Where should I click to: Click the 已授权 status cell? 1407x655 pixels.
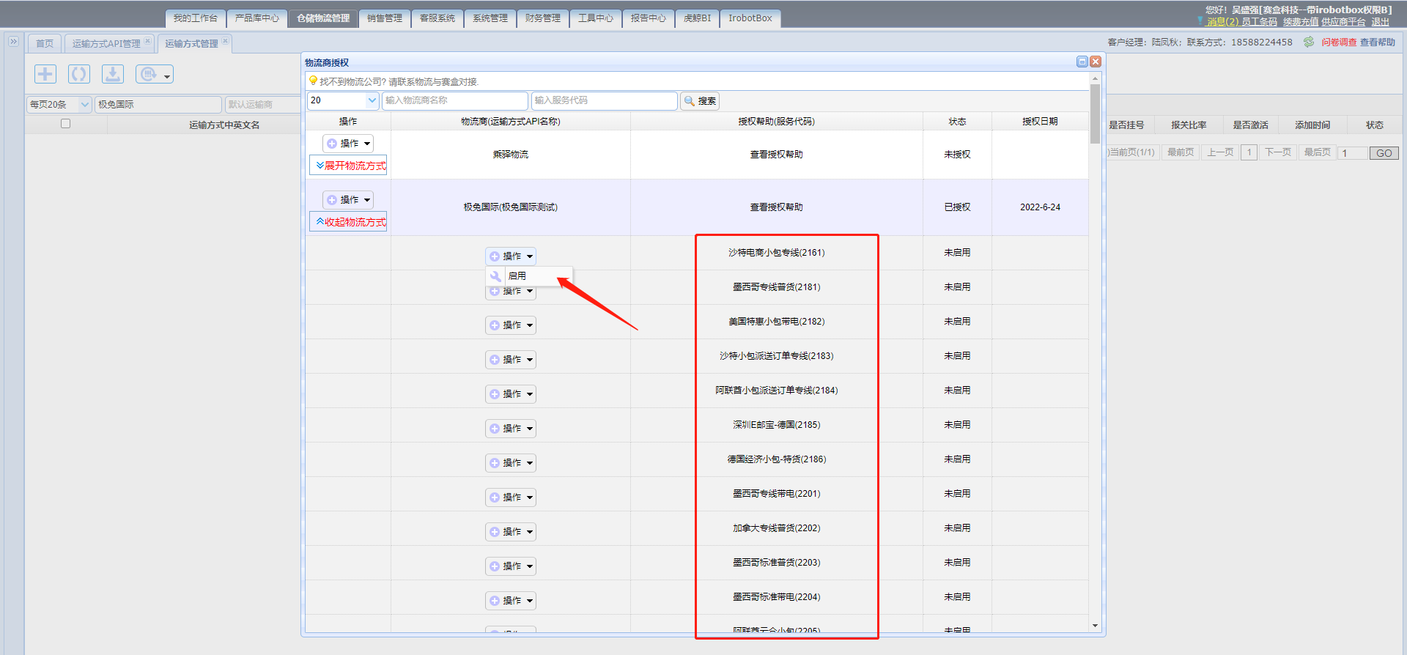[957, 207]
